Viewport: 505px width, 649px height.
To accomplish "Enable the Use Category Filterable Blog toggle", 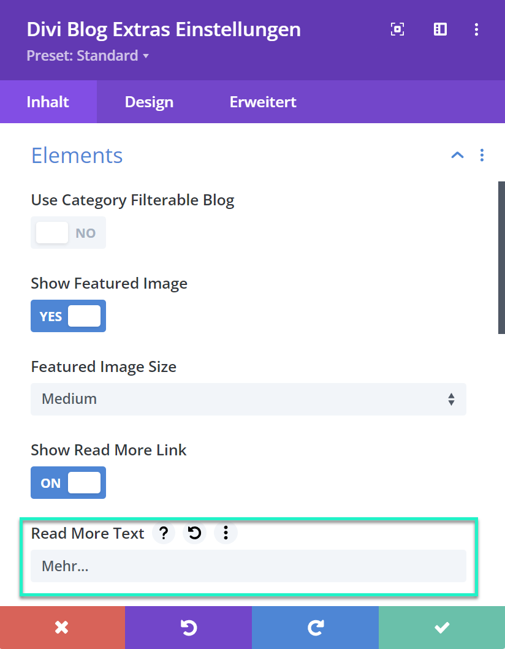I will coord(68,233).
